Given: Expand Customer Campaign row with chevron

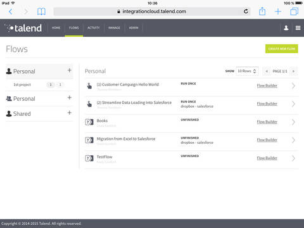Looking at the screenshot, I should pyautogui.click(x=293, y=85).
